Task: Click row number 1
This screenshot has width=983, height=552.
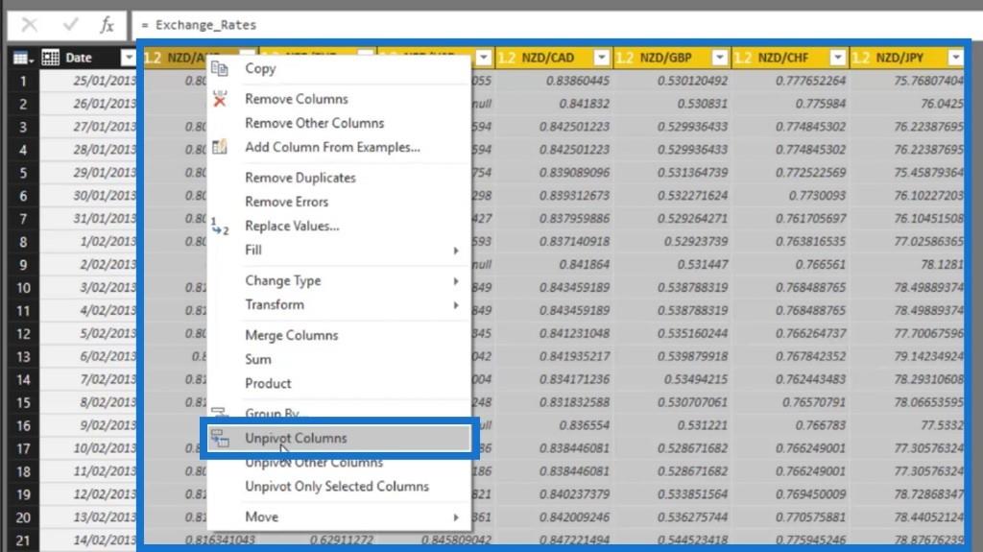Action: (23, 81)
